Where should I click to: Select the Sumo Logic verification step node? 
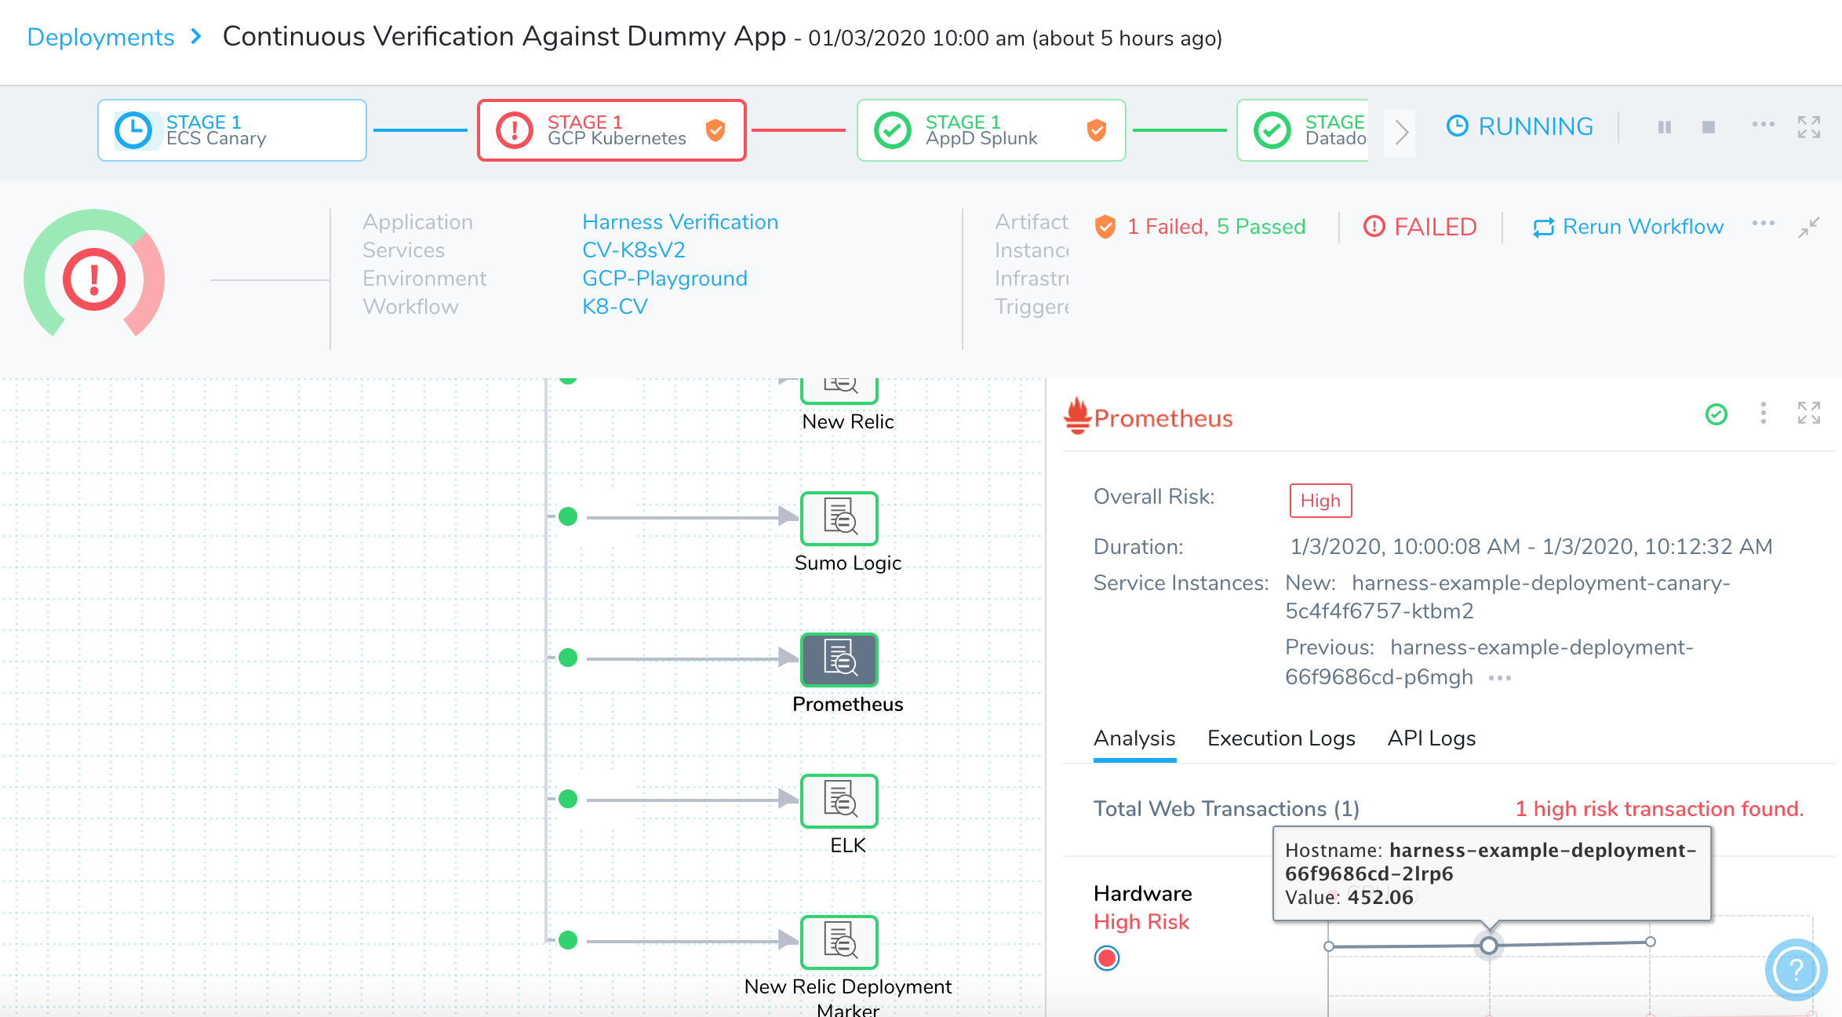pos(839,519)
